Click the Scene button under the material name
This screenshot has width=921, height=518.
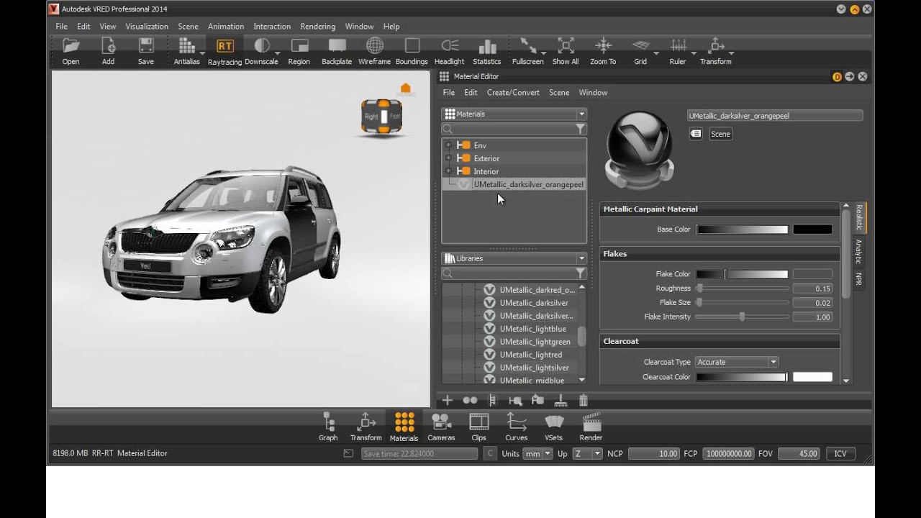pyautogui.click(x=720, y=134)
